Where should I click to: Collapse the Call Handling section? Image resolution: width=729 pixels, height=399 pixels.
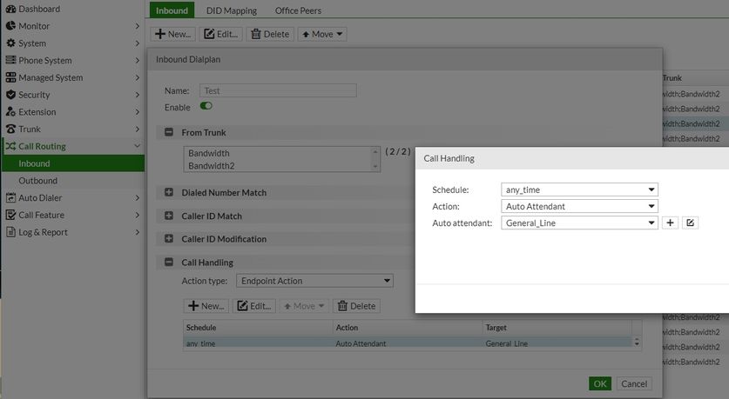169,263
